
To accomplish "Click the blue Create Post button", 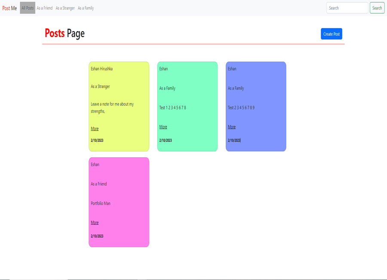I will [x=332, y=34].
